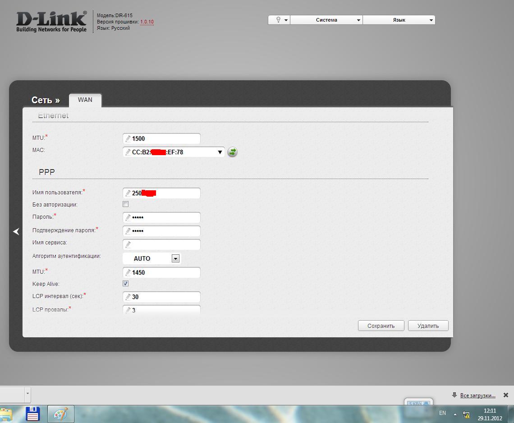The width and height of the screenshot is (514, 423).
Task: Collapse the side panel with the white arrow
Action: [16, 231]
